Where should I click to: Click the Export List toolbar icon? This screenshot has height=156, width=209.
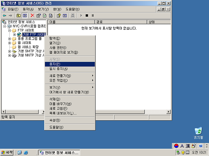click(x=51, y=16)
